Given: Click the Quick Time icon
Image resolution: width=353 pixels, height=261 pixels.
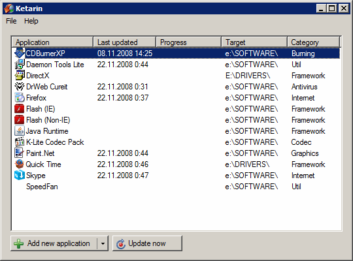Looking at the screenshot, I should (x=20, y=164).
